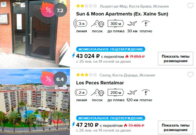
Task: Click the 2-я линия beach line icon
Action: click(81, 92)
